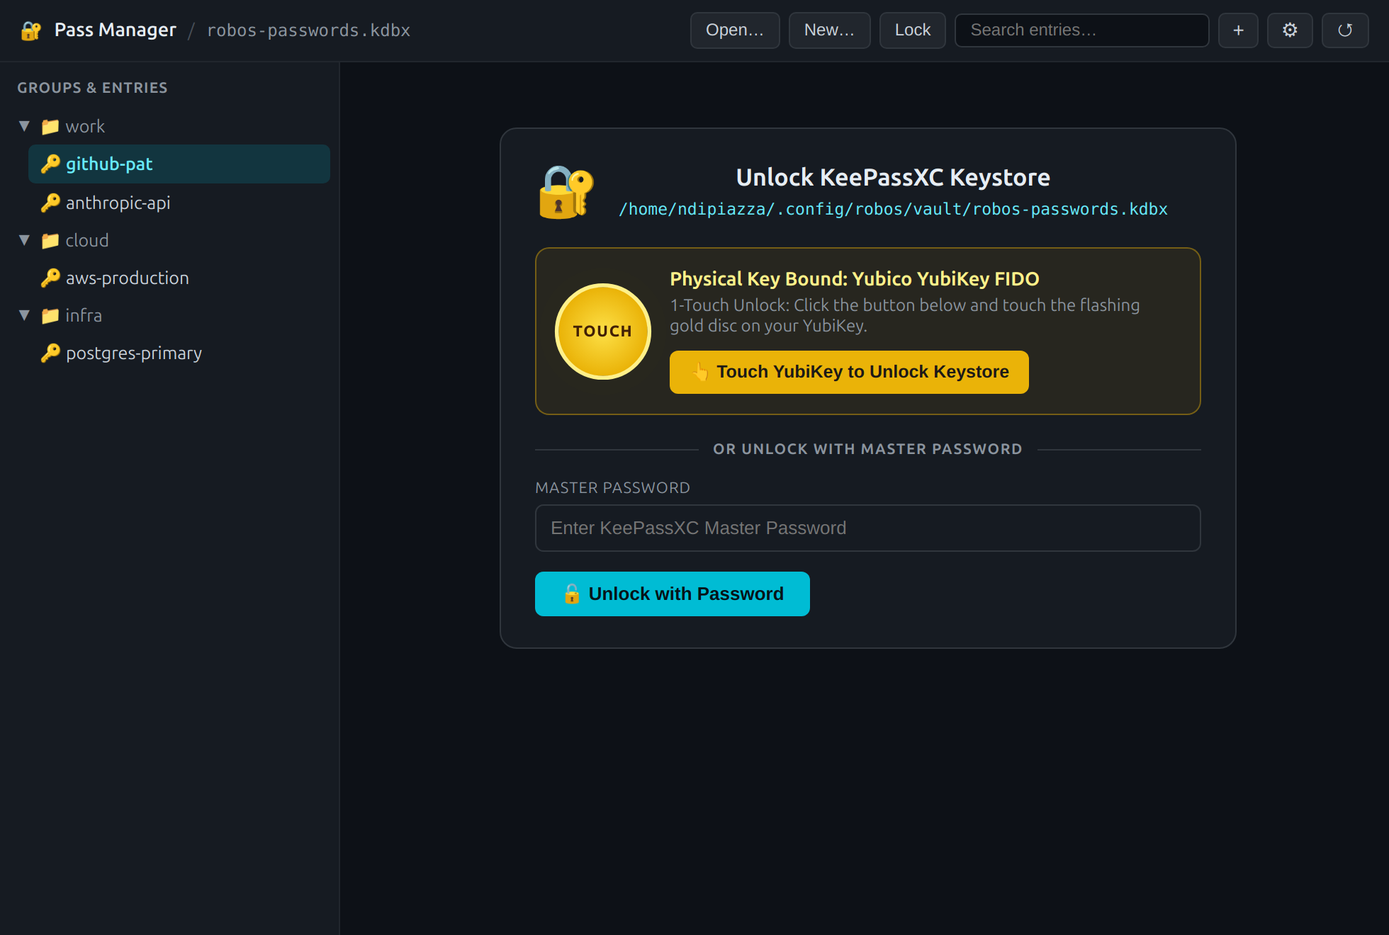
Task: Select the infra group label
Action: pyautogui.click(x=84, y=316)
